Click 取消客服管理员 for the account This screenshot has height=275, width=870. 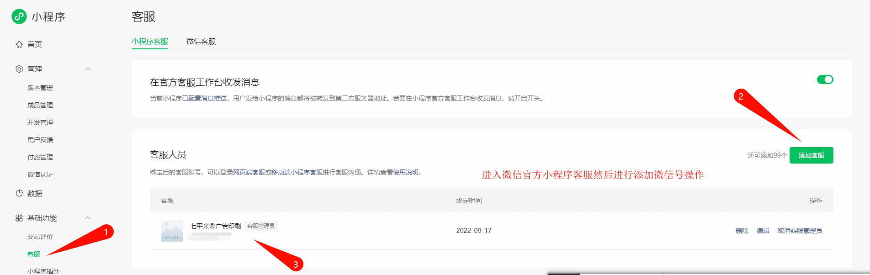pyautogui.click(x=800, y=231)
